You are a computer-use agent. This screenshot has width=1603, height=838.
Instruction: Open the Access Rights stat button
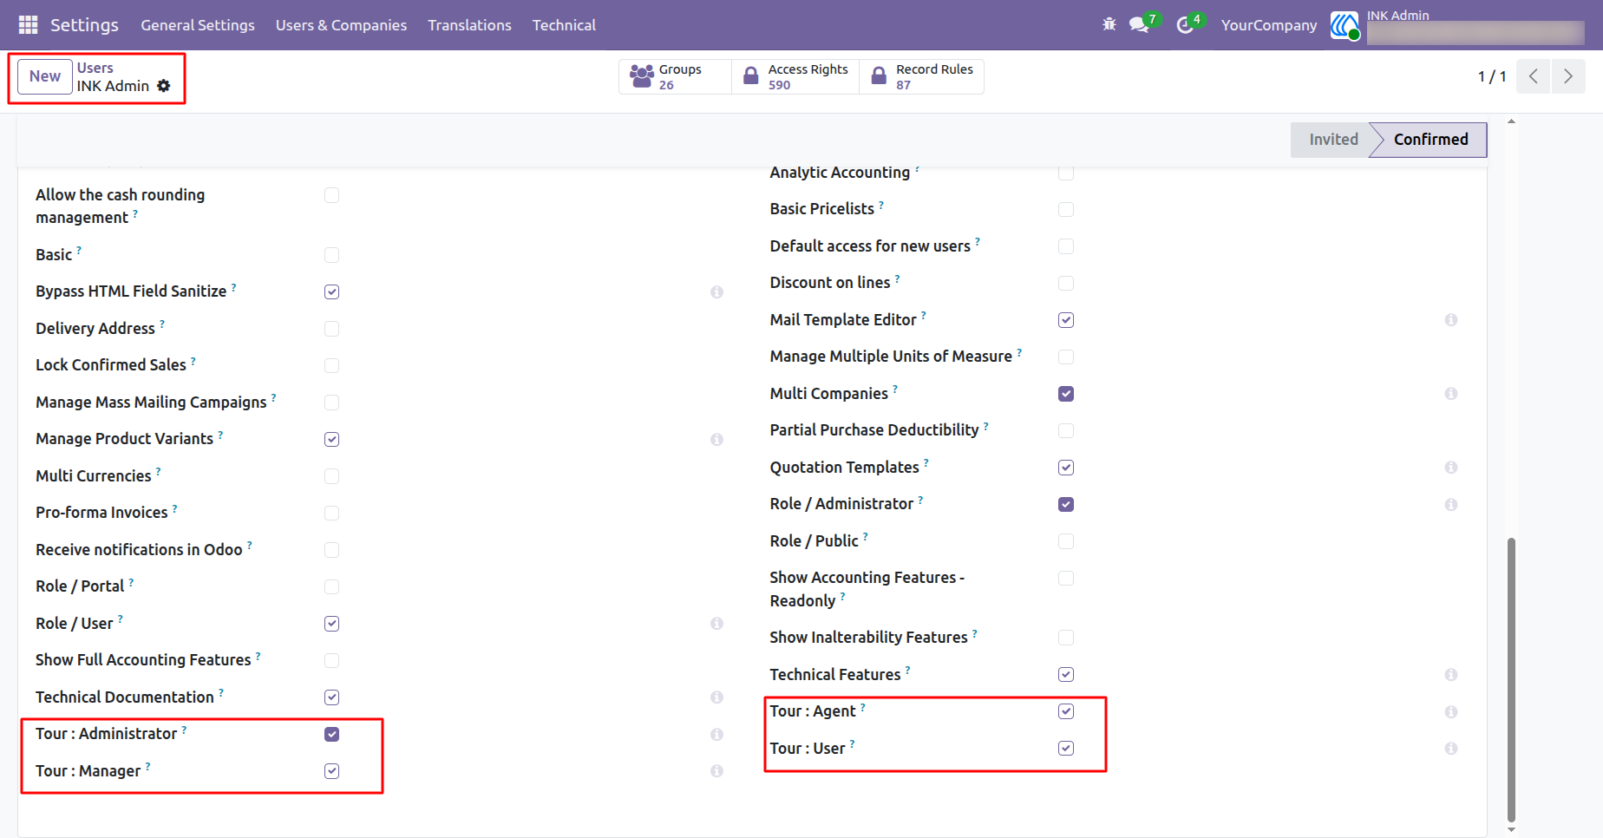click(795, 76)
